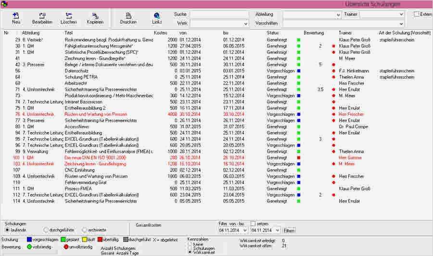
Task: Click red evaluation dot of row 71
Action: click(333, 89)
